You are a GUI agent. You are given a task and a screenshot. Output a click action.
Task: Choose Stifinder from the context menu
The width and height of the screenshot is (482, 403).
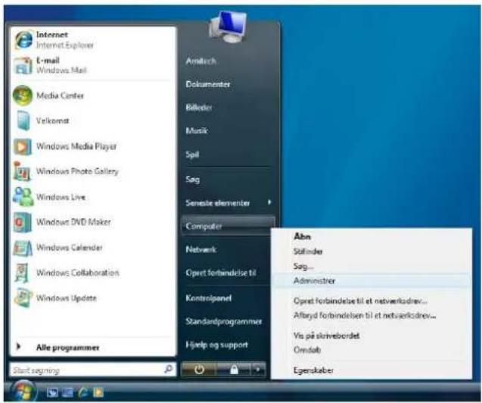(x=308, y=251)
